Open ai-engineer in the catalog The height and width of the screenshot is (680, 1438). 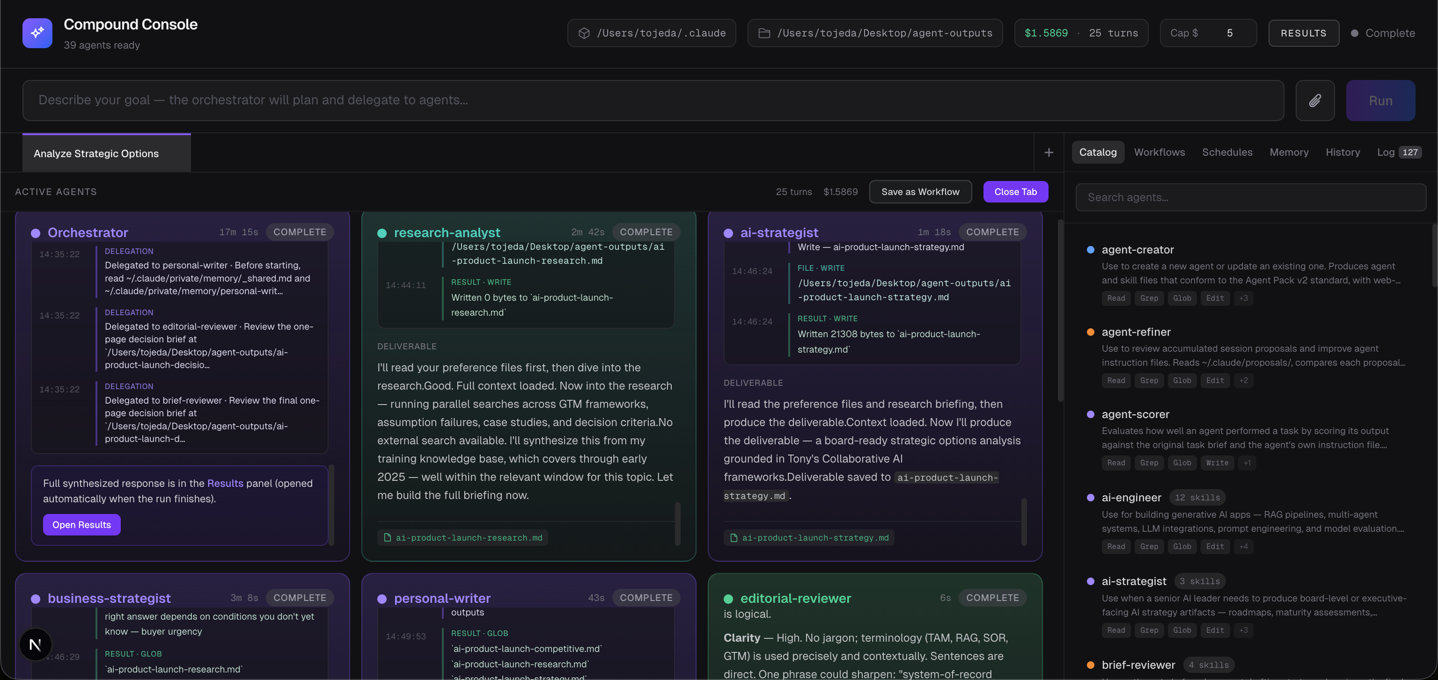point(1131,497)
